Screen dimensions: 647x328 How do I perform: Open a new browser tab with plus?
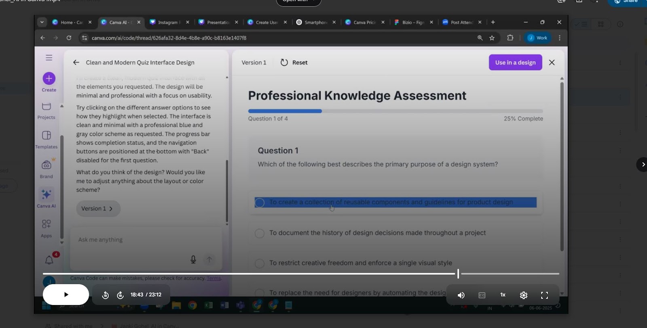click(493, 22)
